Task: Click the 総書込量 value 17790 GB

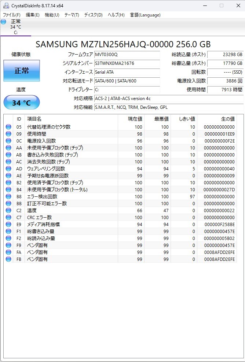Action: click(x=225, y=63)
